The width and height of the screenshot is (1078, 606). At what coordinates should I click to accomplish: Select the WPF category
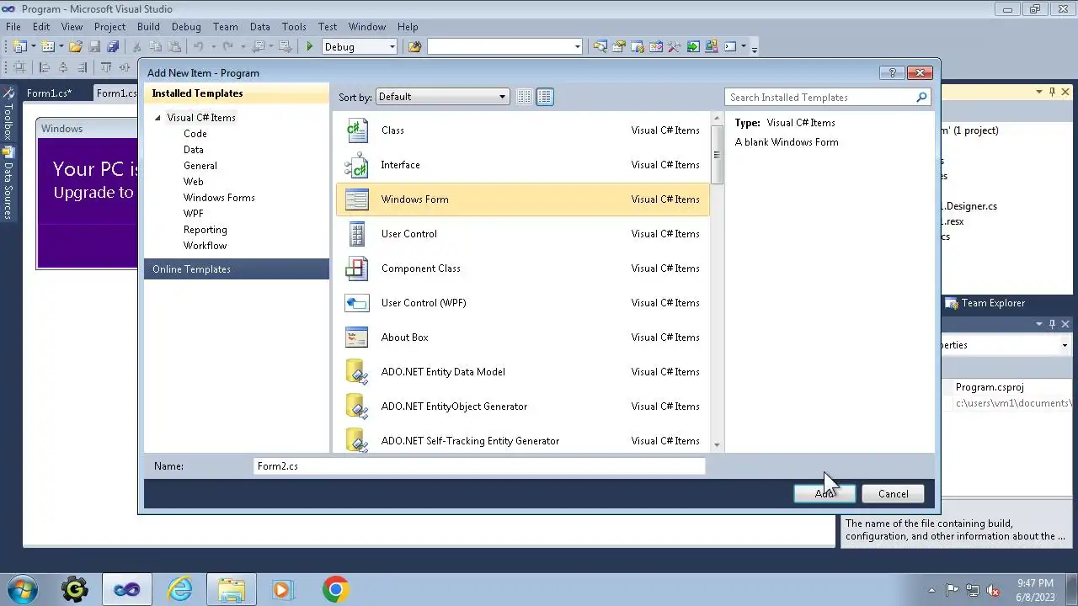pyautogui.click(x=194, y=214)
